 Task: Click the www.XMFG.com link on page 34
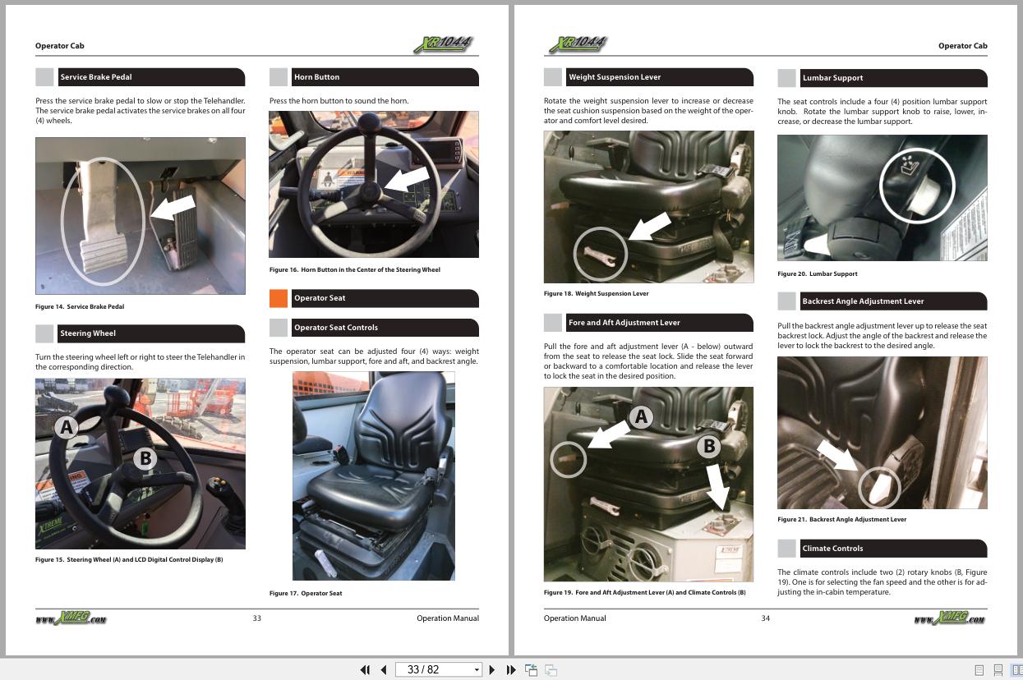[950, 618]
